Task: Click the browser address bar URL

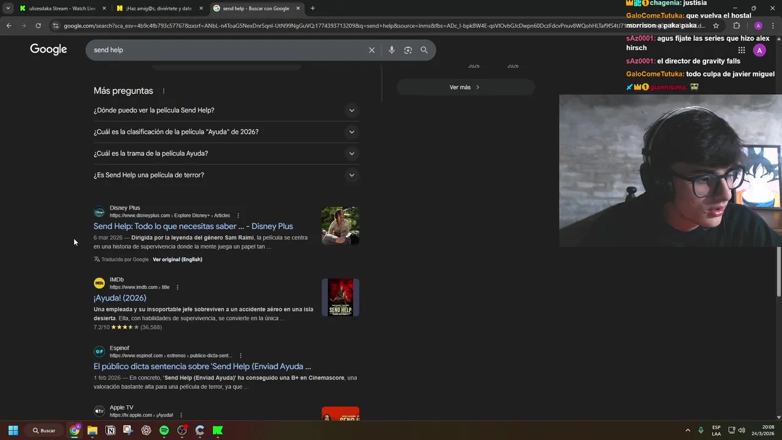Action: pyautogui.click(x=384, y=26)
